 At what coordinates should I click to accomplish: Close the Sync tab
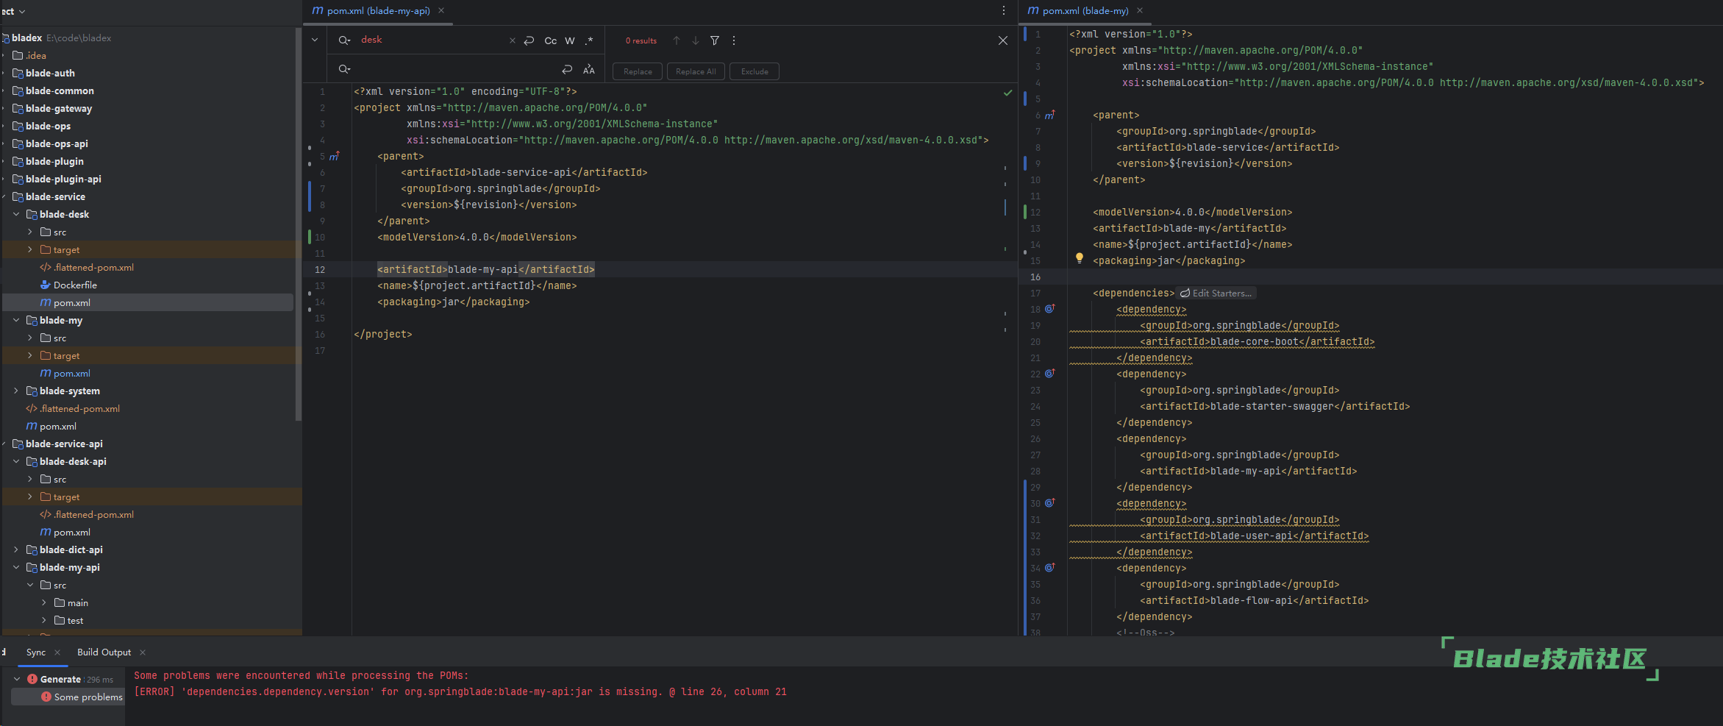click(57, 652)
